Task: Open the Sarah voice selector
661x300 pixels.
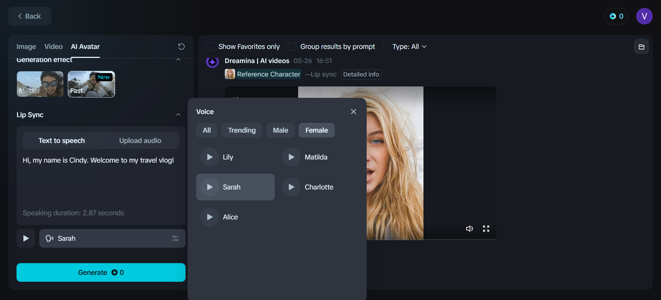Action: click(112, 238)
